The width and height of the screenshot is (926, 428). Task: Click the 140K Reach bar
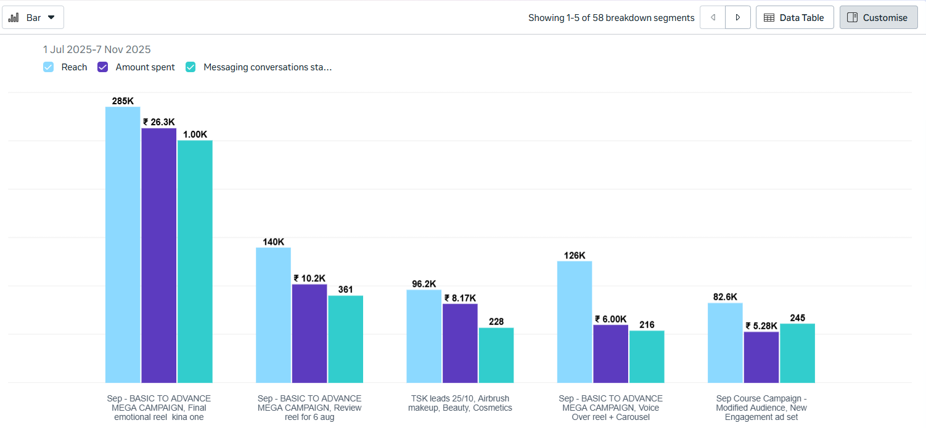click(x=273, y=315)
